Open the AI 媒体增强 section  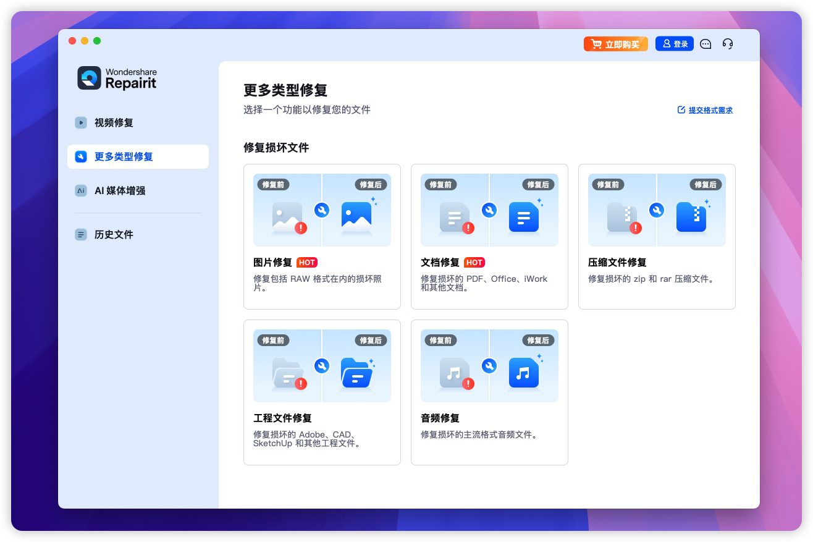pos(120,190)
